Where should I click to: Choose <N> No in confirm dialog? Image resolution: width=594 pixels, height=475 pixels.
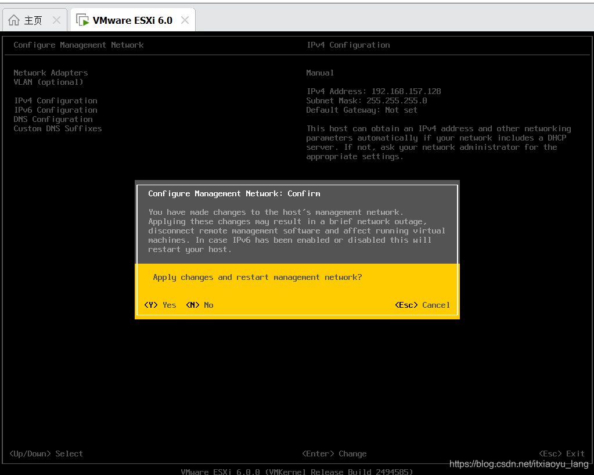(200, 305)
